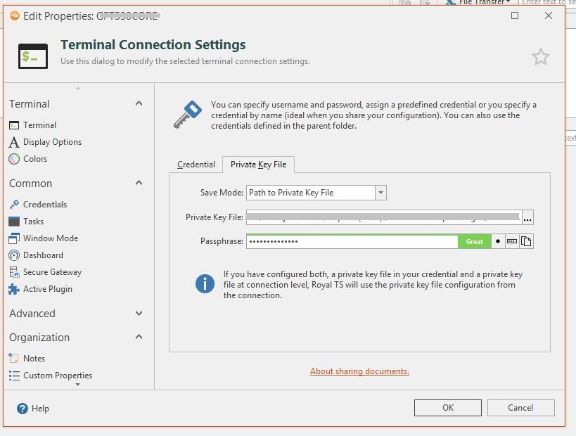This screenshot has height=436, width=576.
Task: Mark connection as favorite with star icon
Action: coord(540,57)
